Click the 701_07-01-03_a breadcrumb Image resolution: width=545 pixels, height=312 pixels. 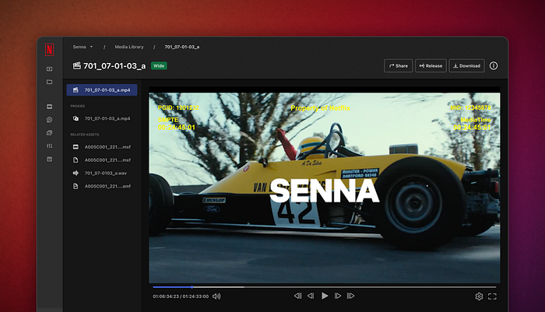(x=181, y=47)
